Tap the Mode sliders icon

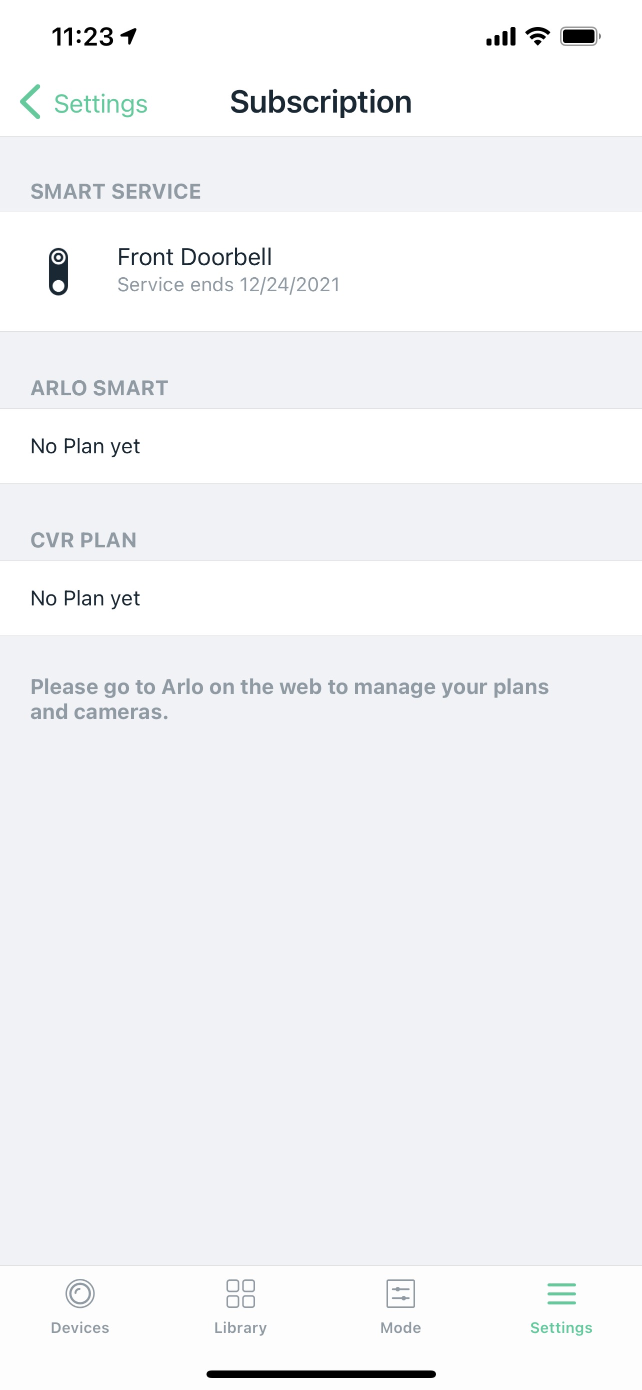[400, 1293]
